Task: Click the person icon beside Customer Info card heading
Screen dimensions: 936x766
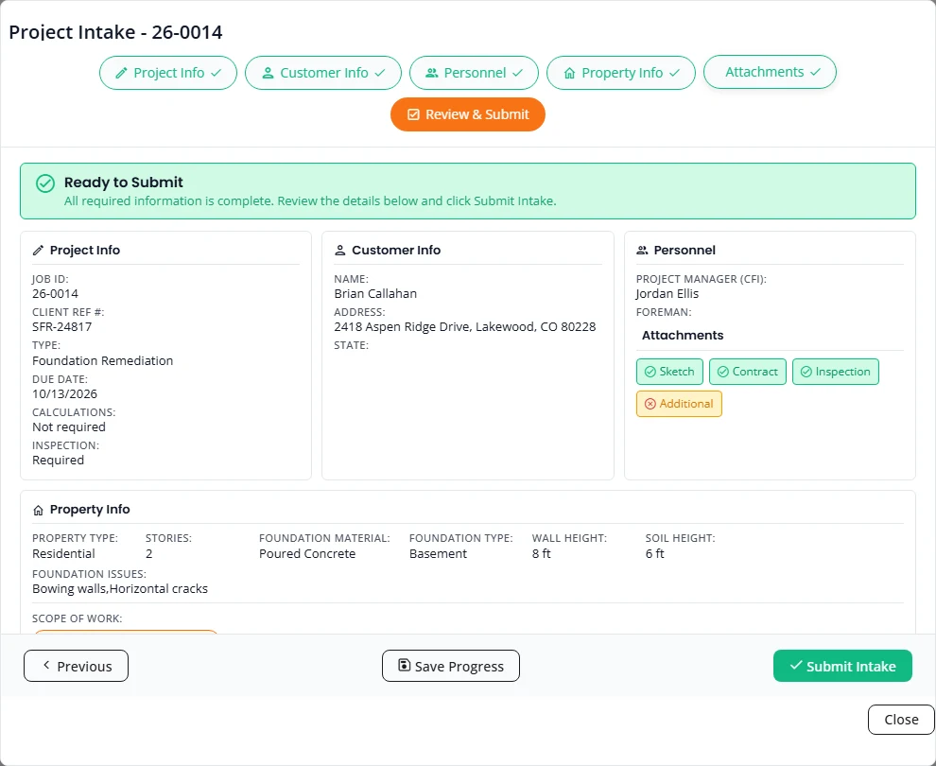Action: [340, 251]
